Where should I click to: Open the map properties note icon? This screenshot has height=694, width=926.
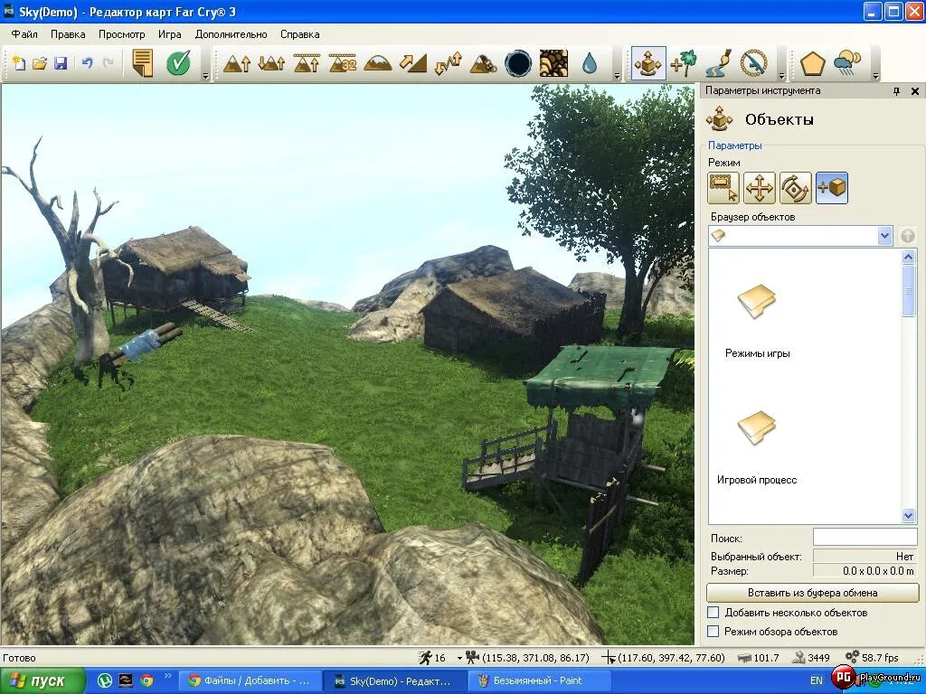tap(142, 62)
